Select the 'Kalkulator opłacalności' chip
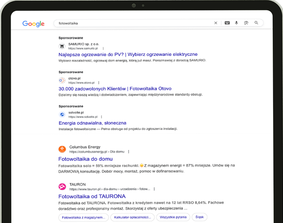 coord(133,217)
